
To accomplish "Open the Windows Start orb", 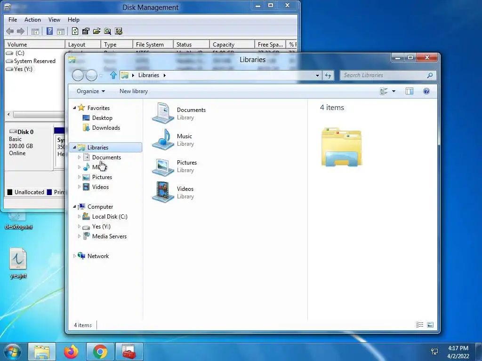I will pyautogui.click(x=12, y=352).
